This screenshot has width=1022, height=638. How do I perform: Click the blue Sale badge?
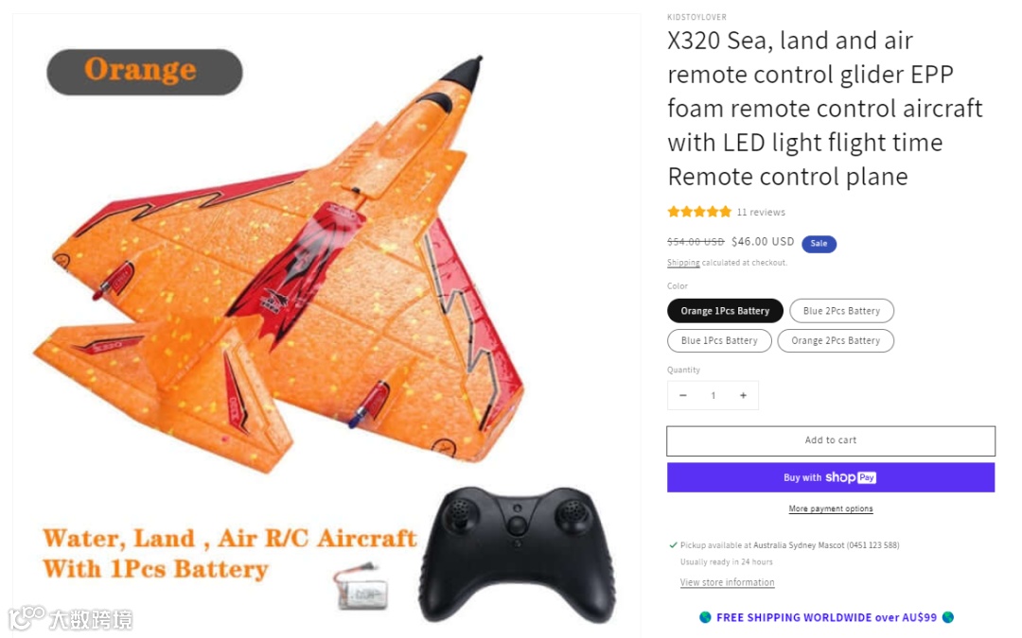[x=819, y=244]
